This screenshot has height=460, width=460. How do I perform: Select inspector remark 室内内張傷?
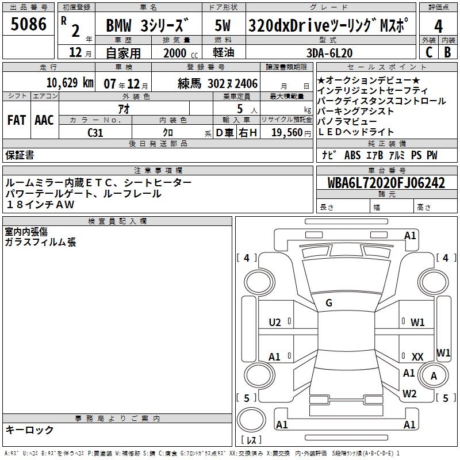pos(26,232)
